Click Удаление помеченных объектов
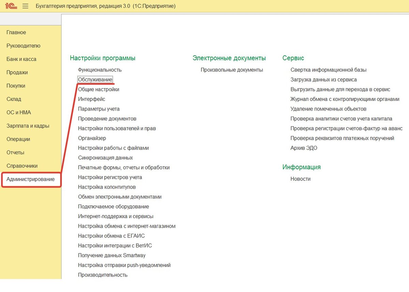The height and width of the screenshot is (292, 409). click(x=329, y=109)
